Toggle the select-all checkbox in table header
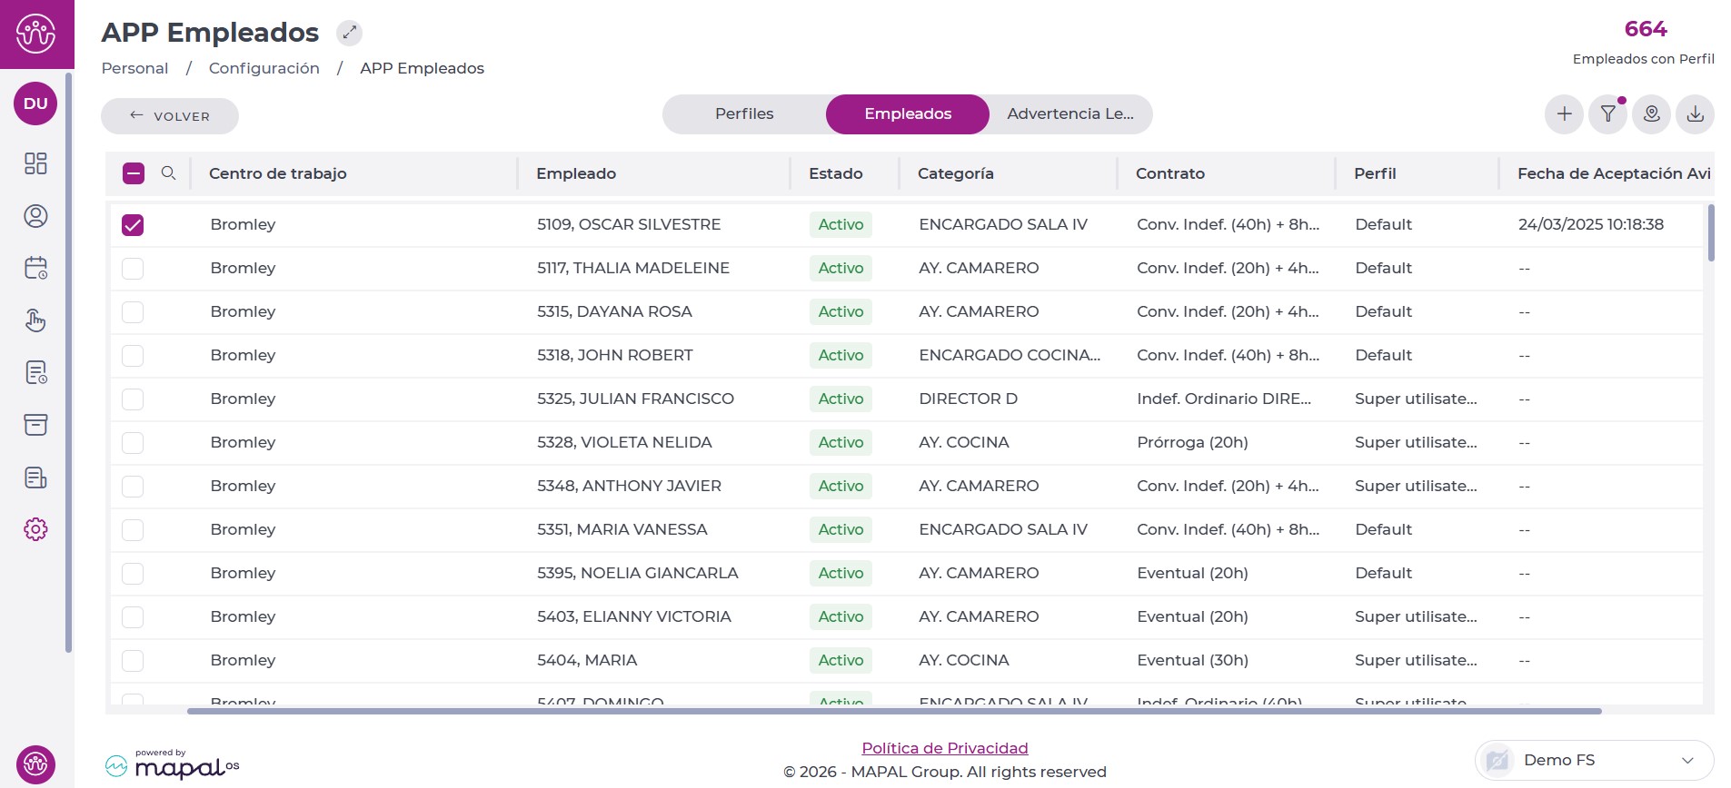Screen dimensions: 1731x788 pyautogui.click(x=134, y=173)
